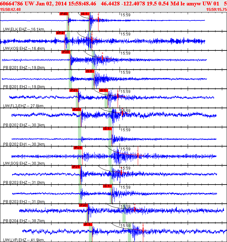Click the red coda end marker on the UW FL2 trace
Viewport: 227px width, 242px height.
(118, 96)
